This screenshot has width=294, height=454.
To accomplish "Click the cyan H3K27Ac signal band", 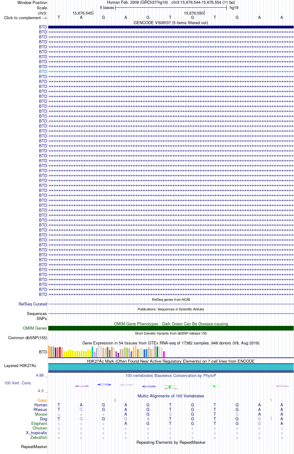I will [171, 367].
